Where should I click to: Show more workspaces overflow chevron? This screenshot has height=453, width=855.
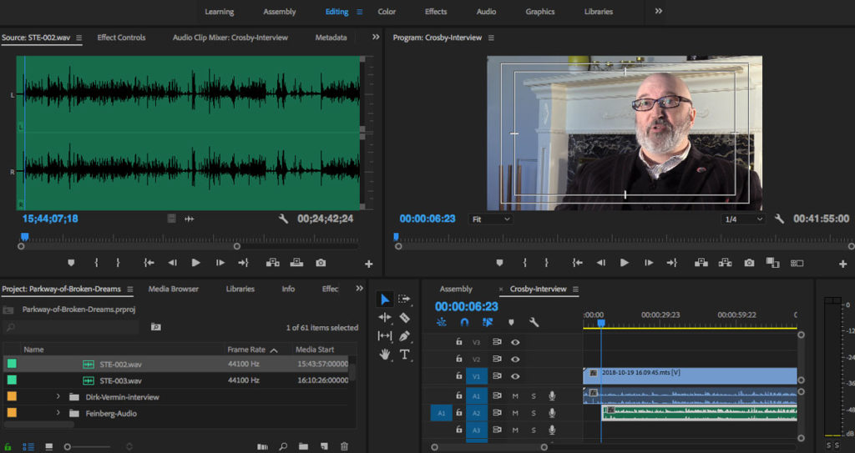pyautogui.click(x=658, y=11)
